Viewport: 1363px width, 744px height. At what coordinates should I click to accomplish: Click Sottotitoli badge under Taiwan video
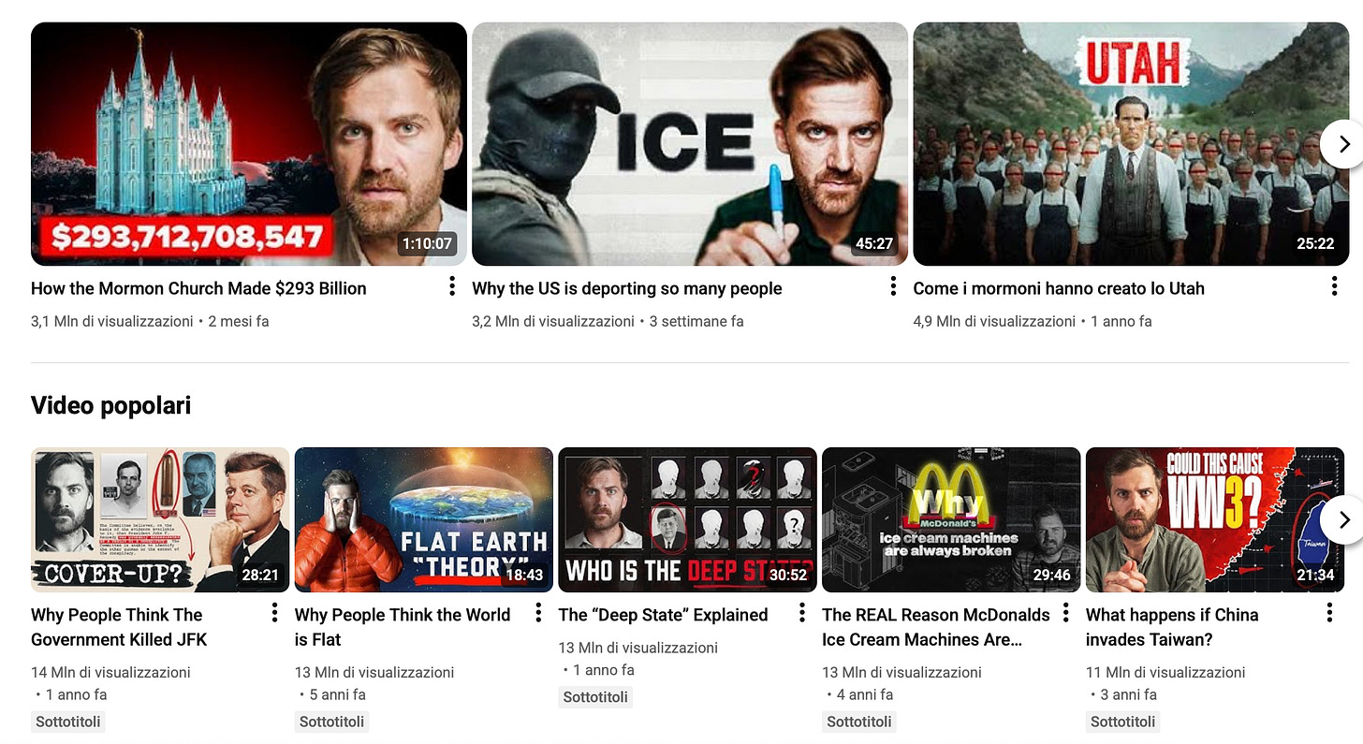[1123, 722]
